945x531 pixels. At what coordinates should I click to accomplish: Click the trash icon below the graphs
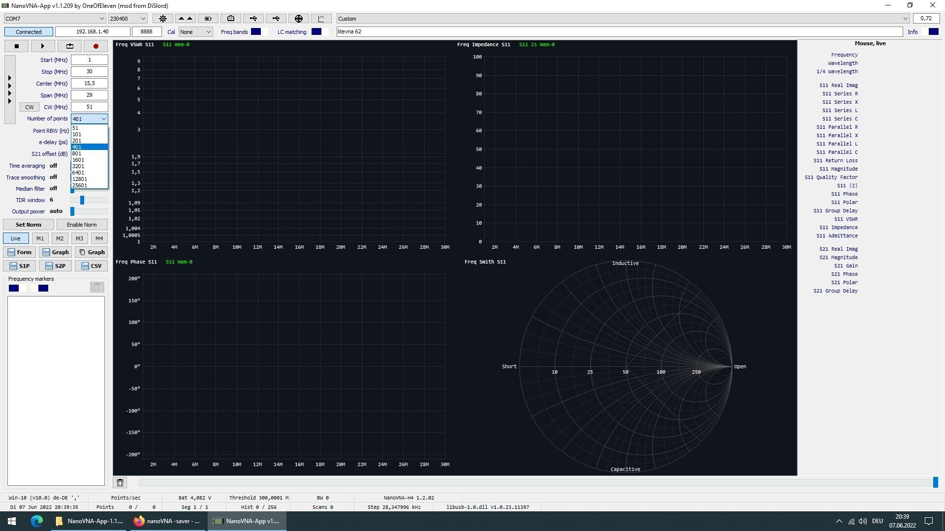click(120, 483)
